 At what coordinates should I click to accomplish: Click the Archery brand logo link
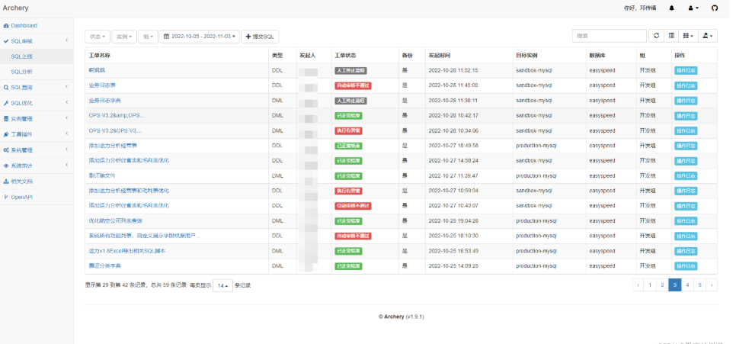pyautogui.click(x=15, y=8)
